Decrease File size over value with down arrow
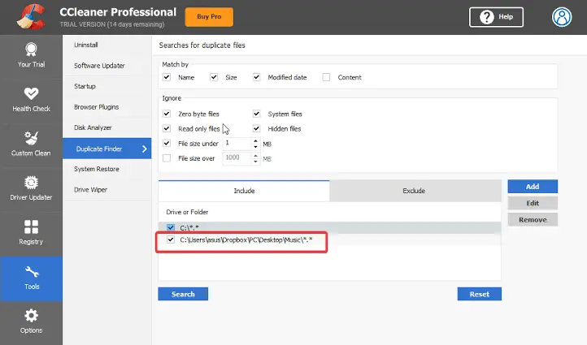Screen dimensions: 587x345 [255, 161]
